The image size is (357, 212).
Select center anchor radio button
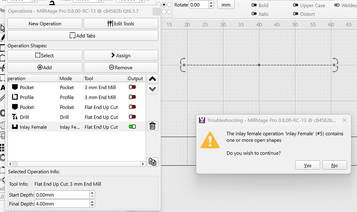pos(164,5)
